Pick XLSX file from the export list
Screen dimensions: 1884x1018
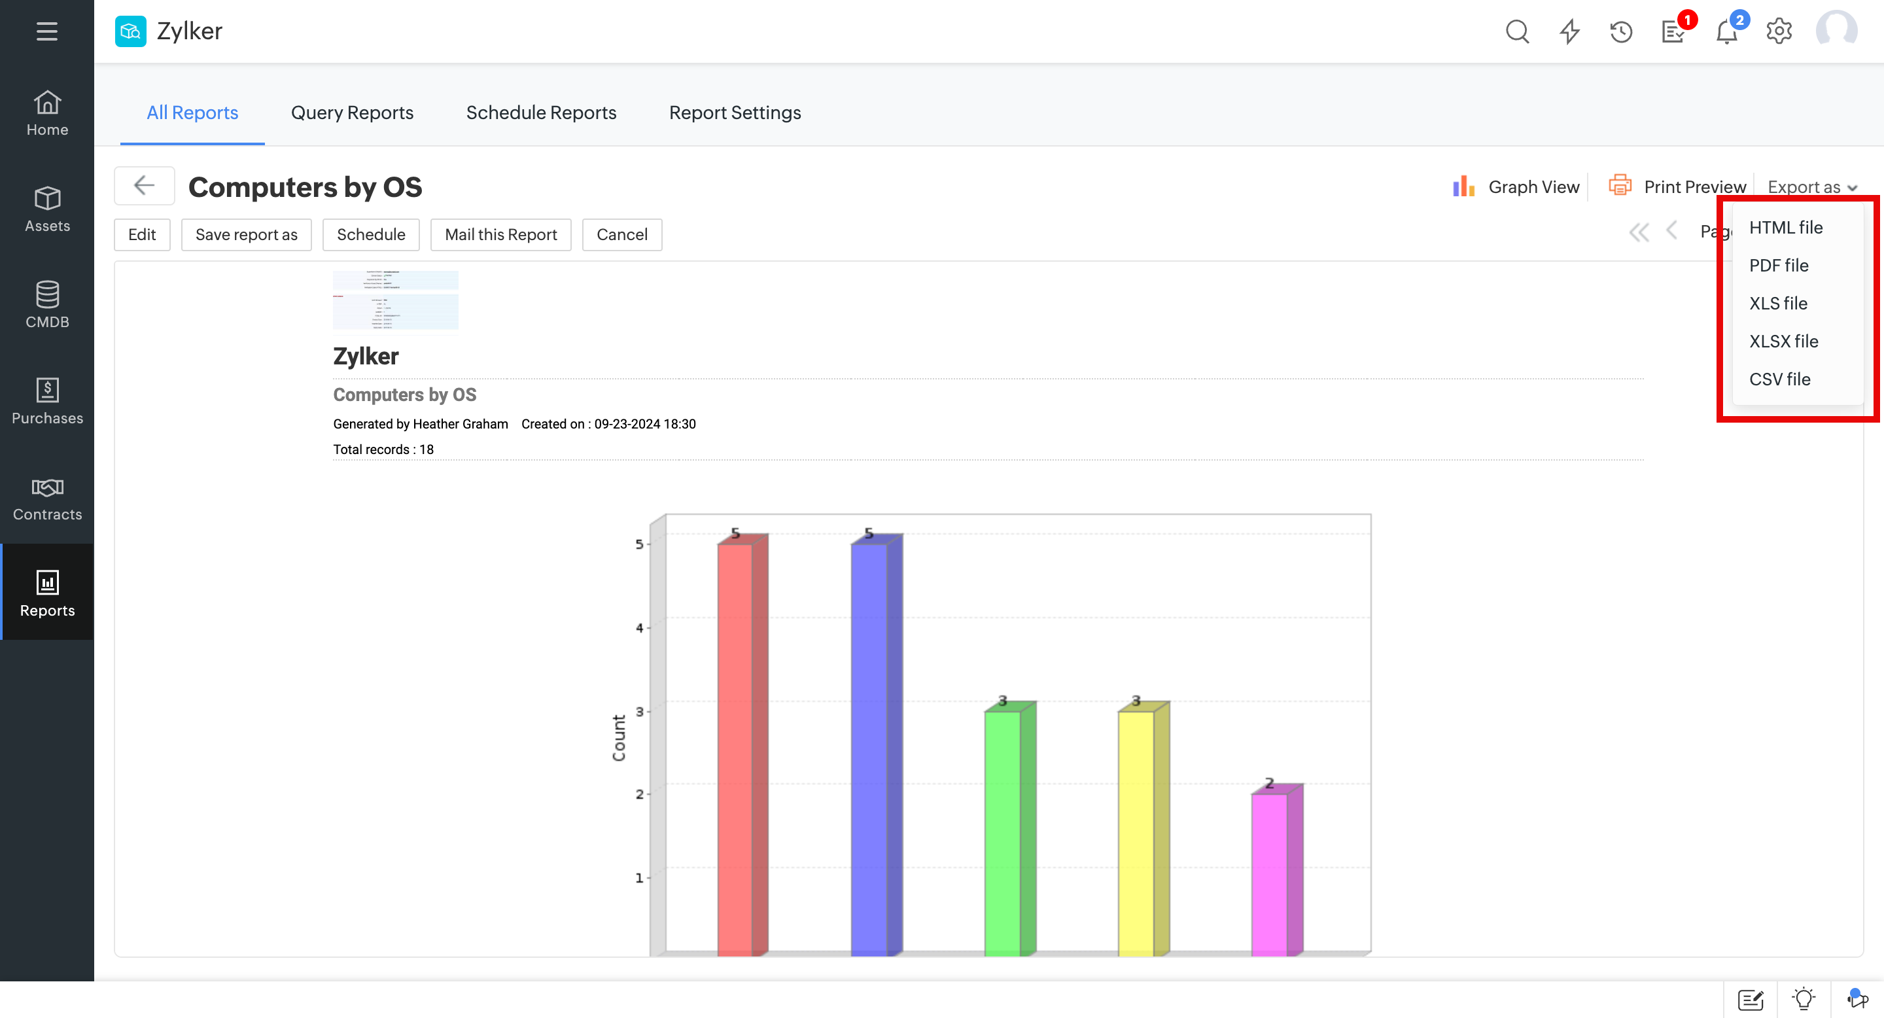(x=1783, y=342)
